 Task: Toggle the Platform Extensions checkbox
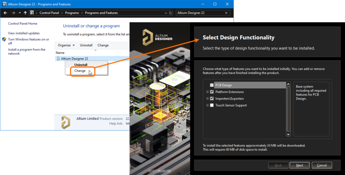click(212, 92)
